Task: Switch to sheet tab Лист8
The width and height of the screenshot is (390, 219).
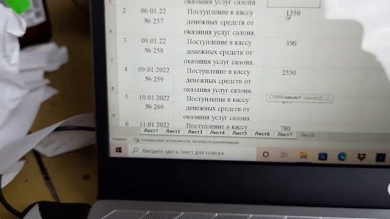Action: pyautogui.click(x=307, y=135)
